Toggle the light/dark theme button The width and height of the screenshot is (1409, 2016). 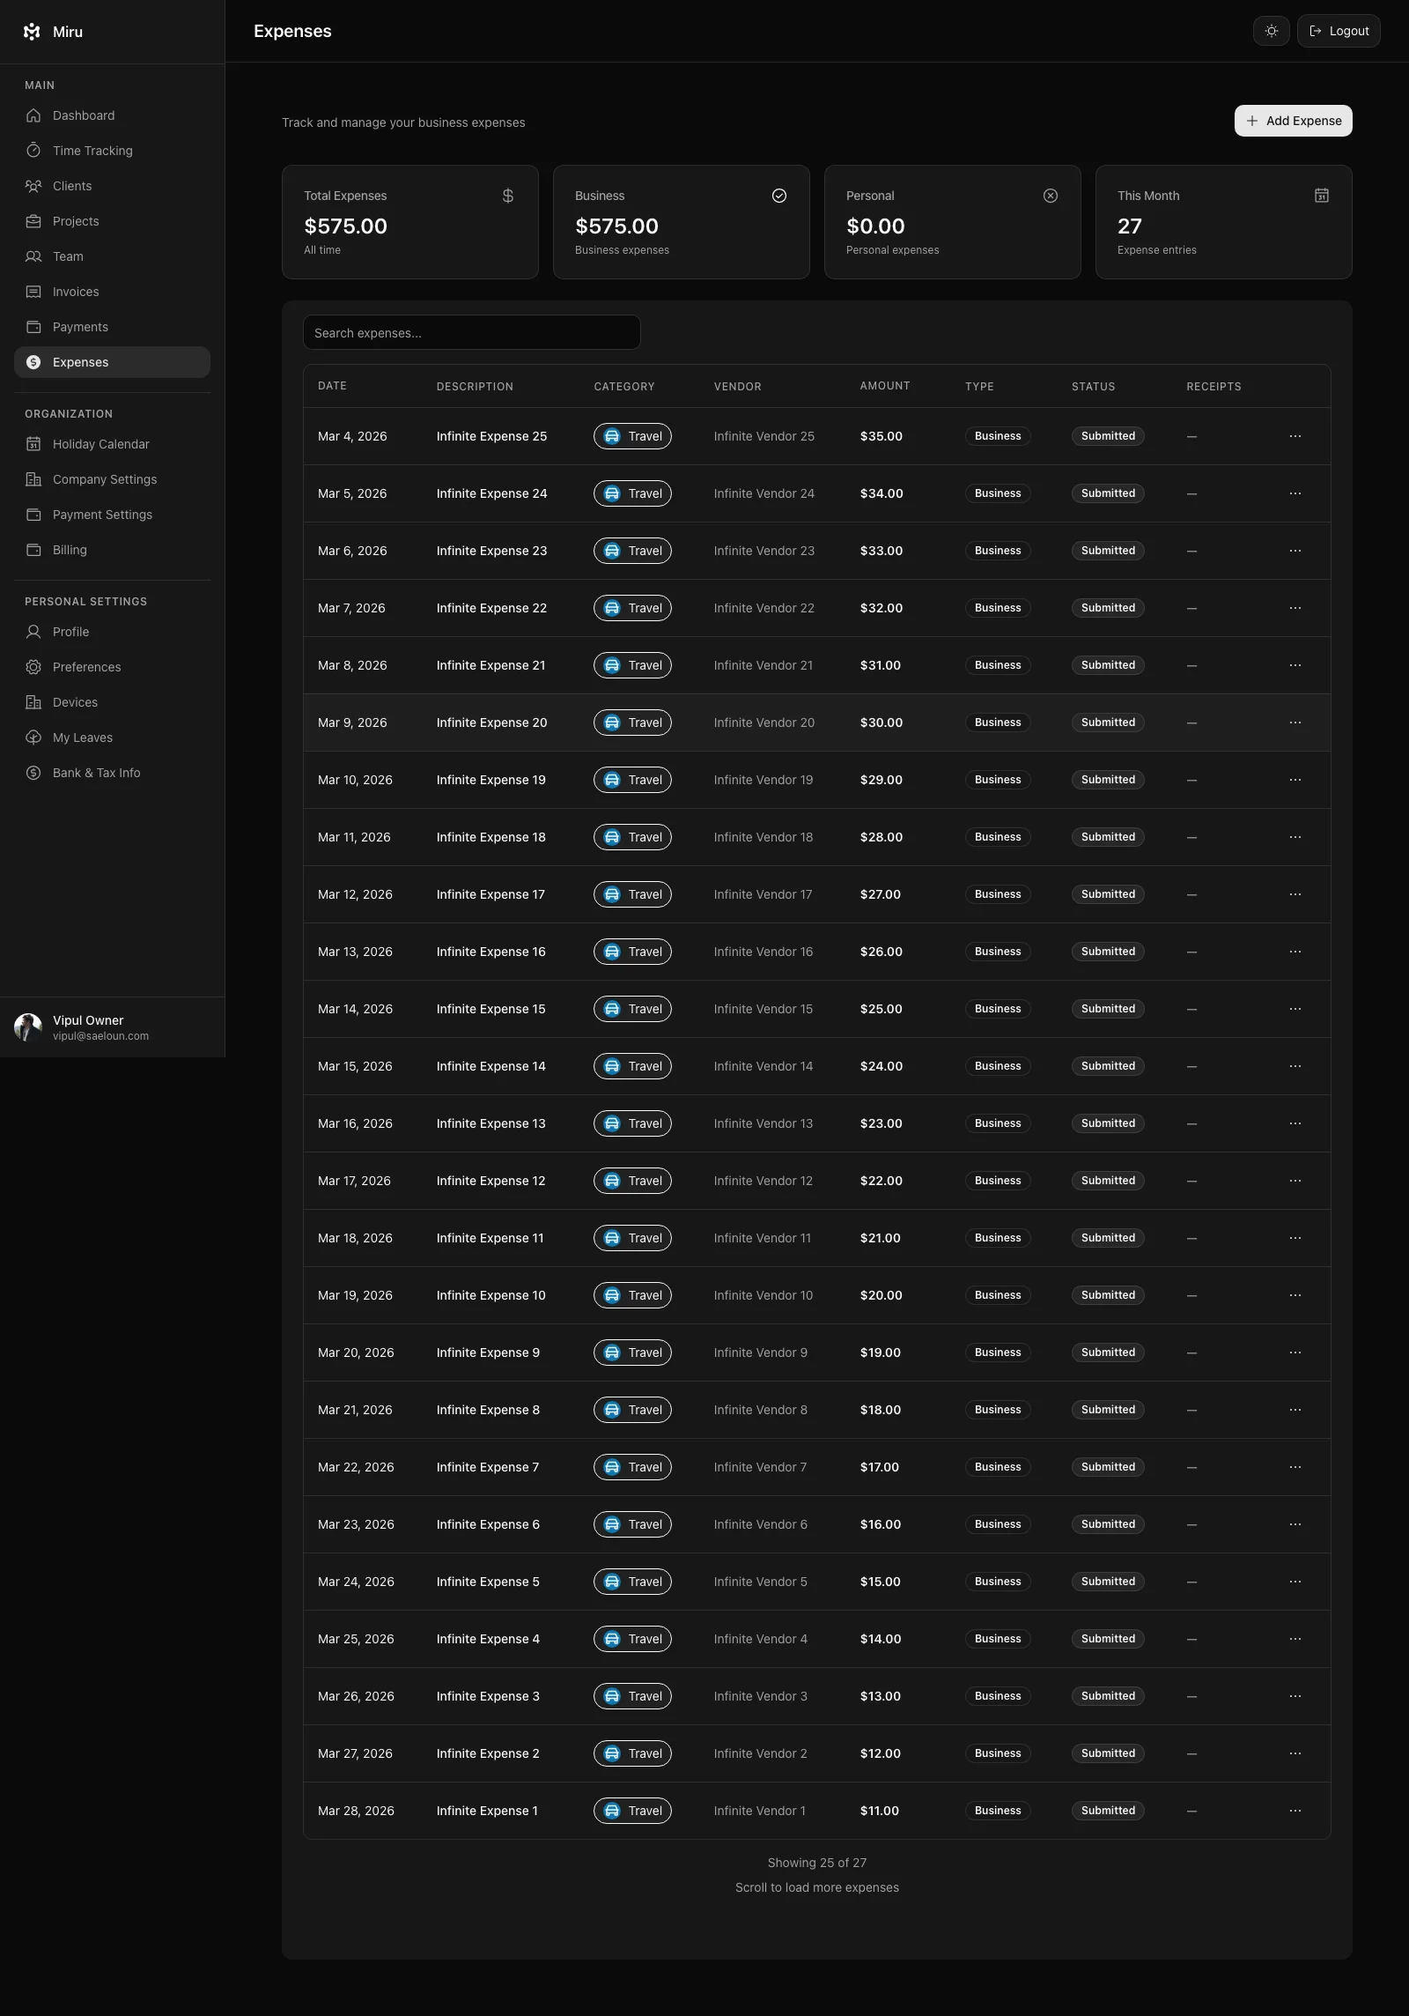coord(1271,31)
